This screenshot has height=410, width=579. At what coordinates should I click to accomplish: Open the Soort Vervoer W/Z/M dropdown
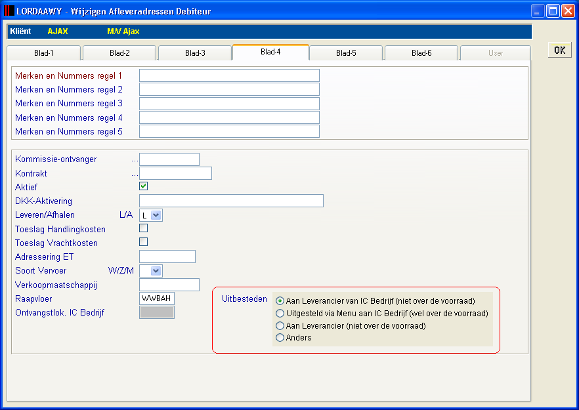click(x=156, y=271)
